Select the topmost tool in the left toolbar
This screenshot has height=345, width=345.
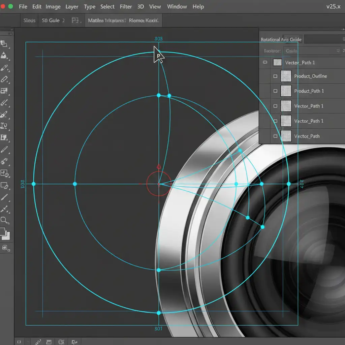[4, 43]
